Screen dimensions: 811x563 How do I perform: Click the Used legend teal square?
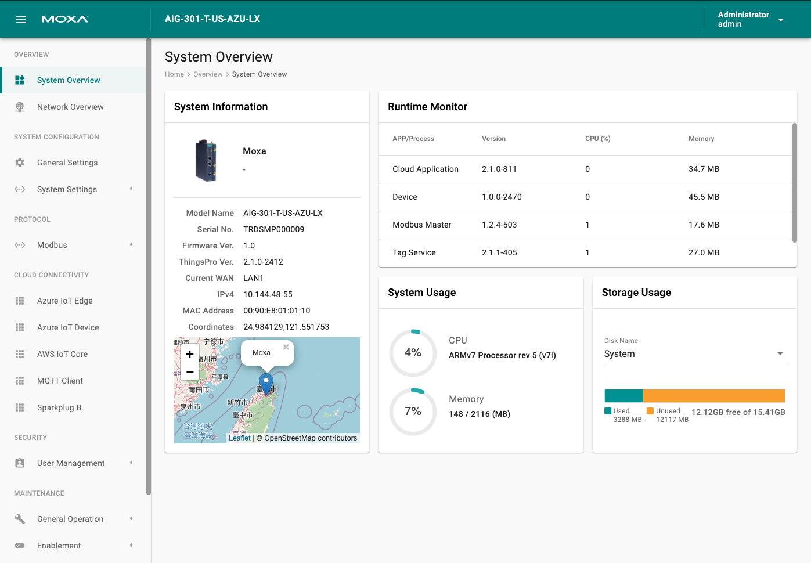pos(608,411)
